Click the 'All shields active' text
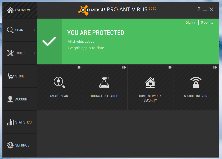The image size is (222, 159). [81, 42]
